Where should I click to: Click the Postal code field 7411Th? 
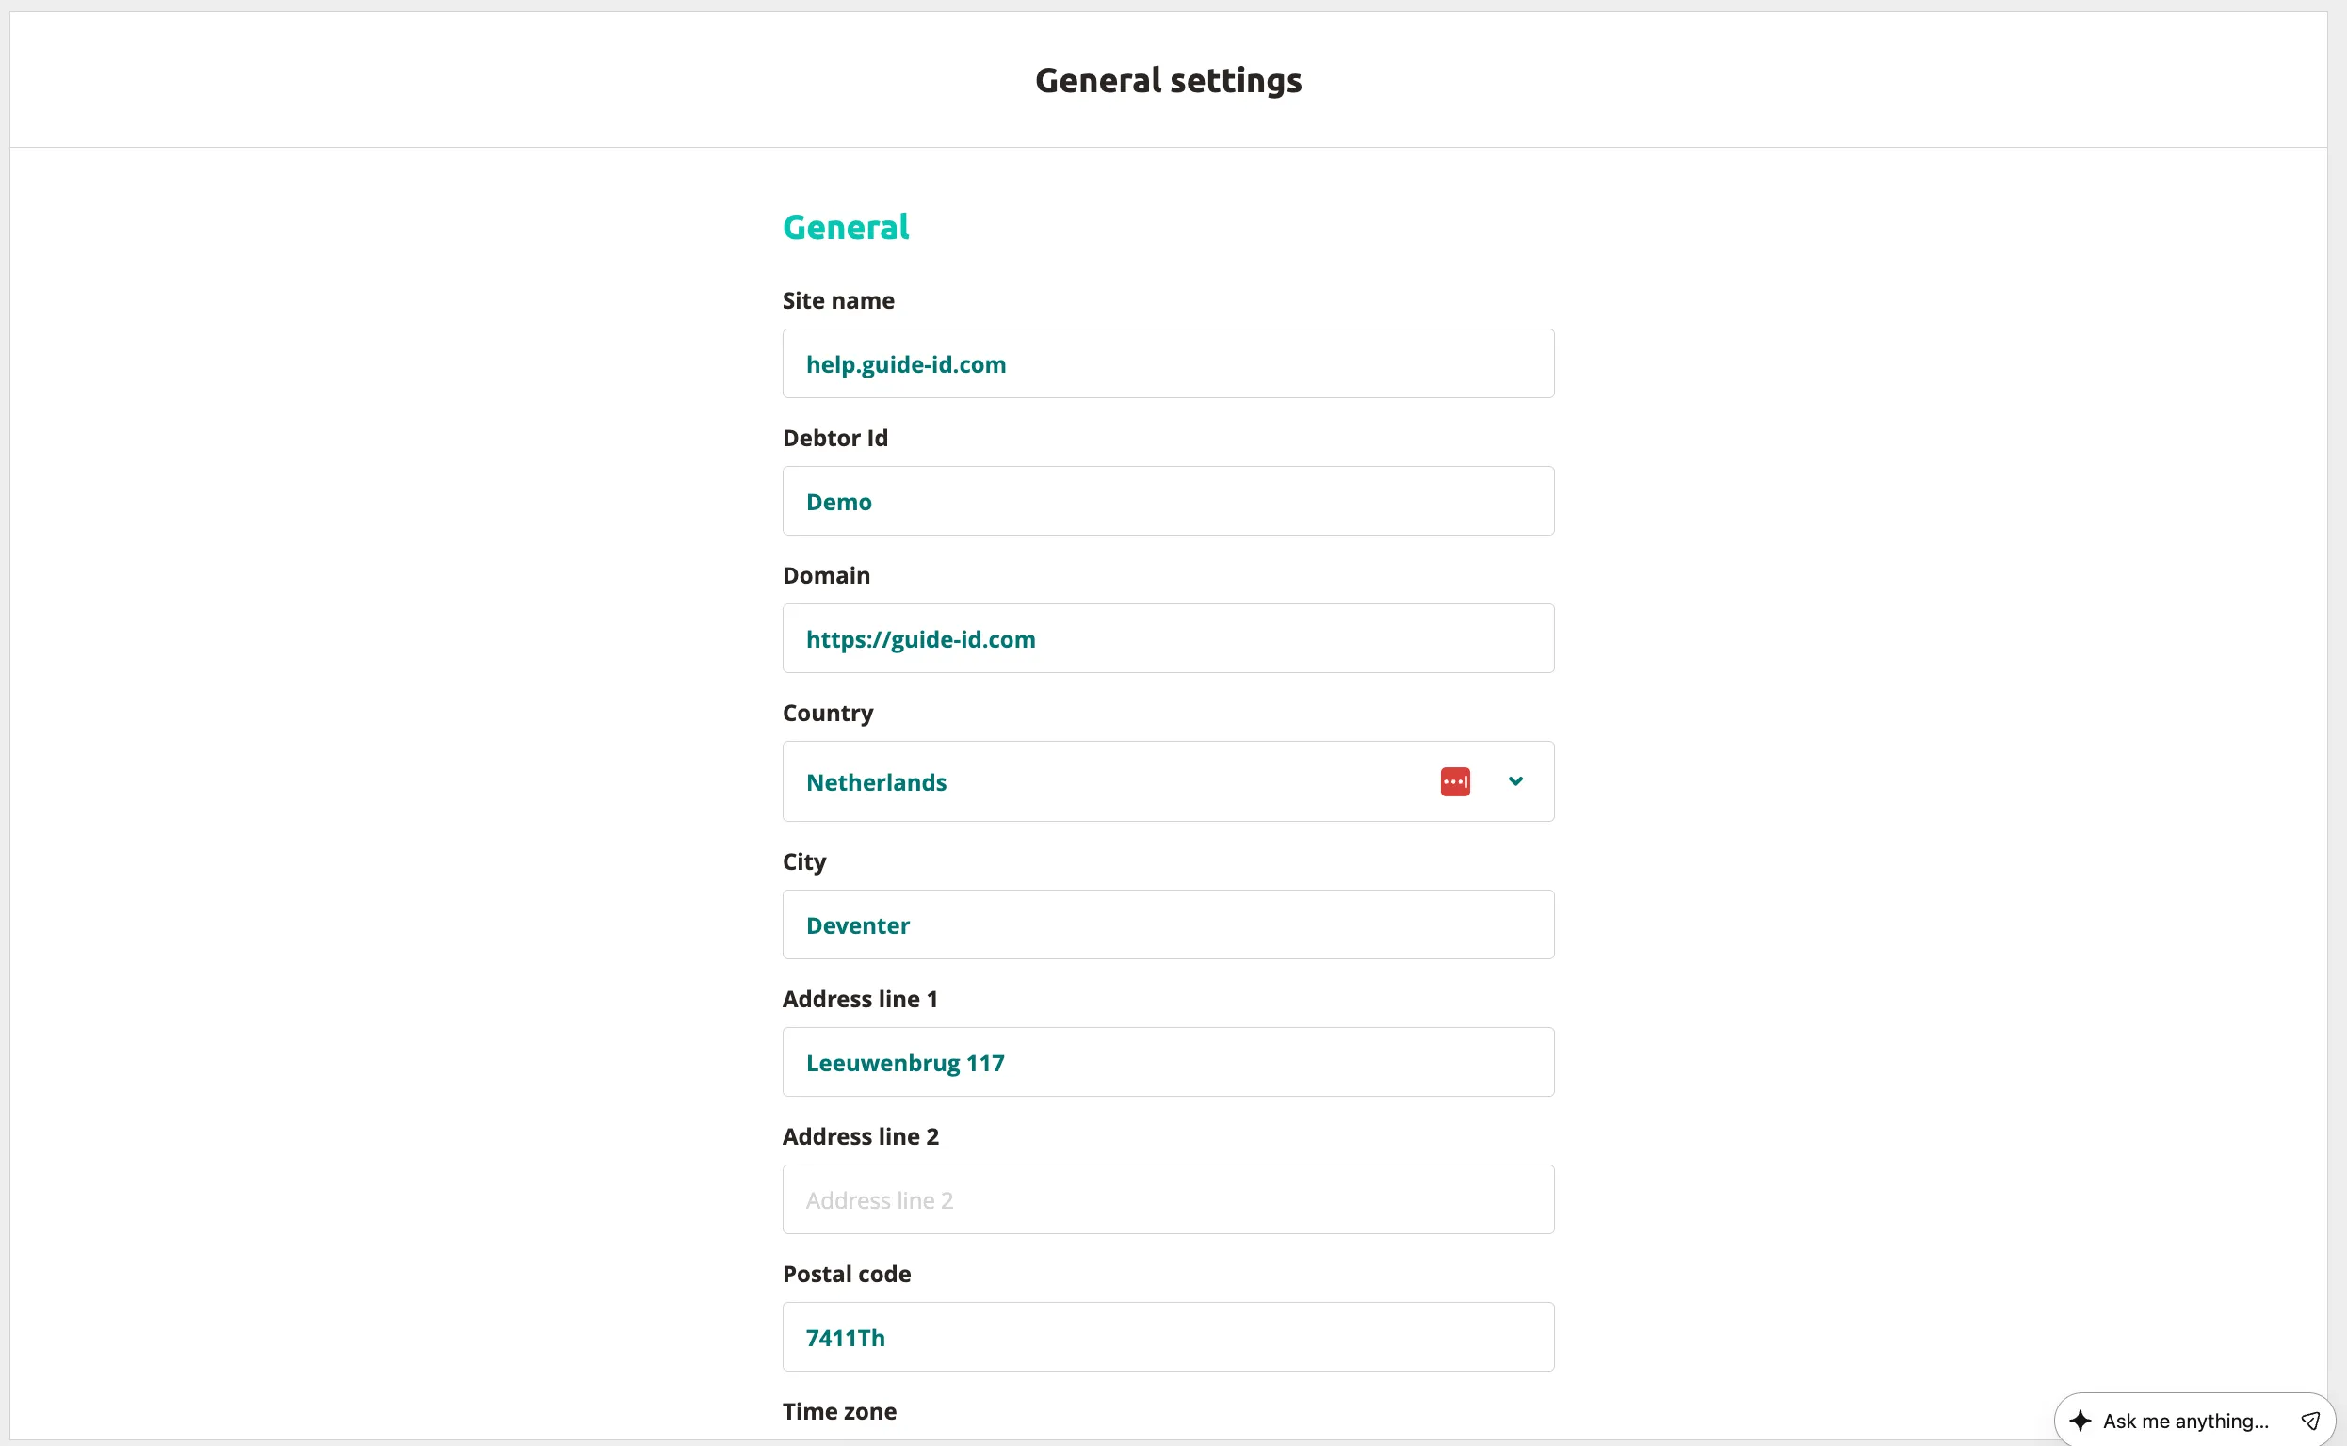point(1168,1337)
